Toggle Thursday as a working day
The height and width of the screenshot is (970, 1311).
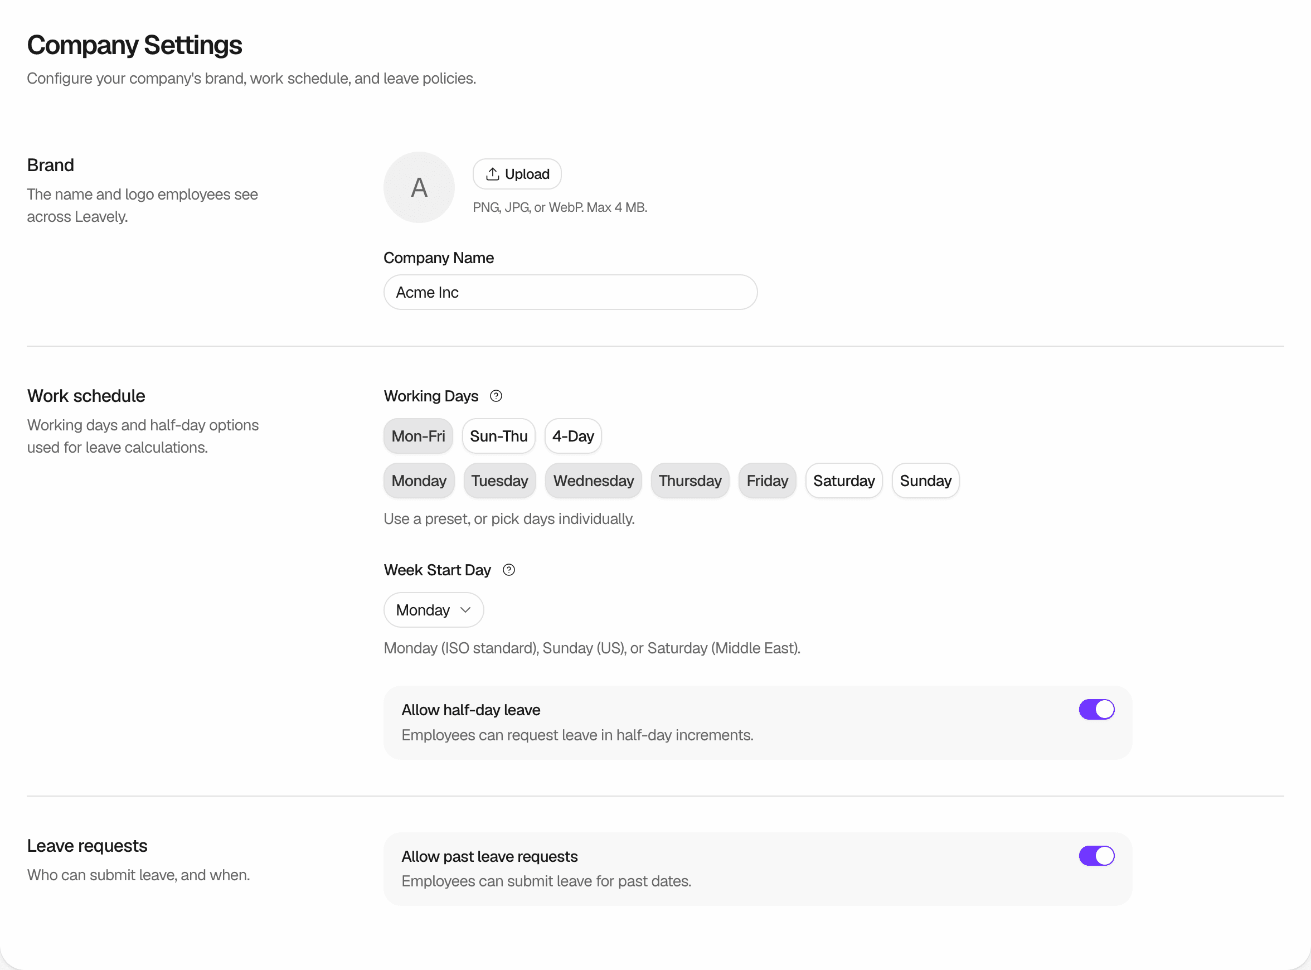(690, 481)
